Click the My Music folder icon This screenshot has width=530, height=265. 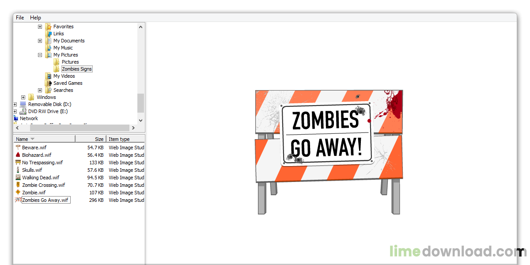point(48,48)
